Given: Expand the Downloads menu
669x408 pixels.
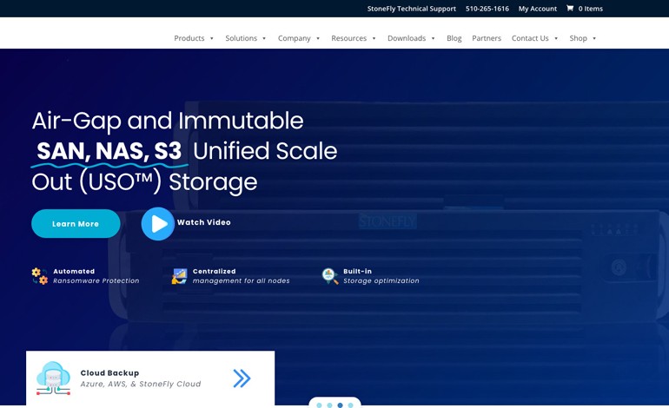Looking at the screenshot, I should (x=411, y=38).
